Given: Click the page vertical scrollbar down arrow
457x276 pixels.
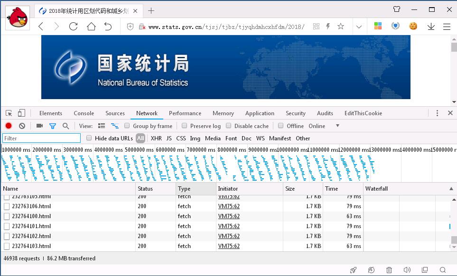Looking at the screenshot, I should pos(454,102).
